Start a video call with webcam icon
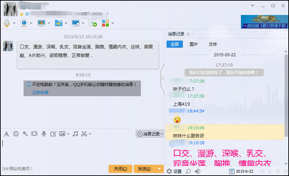 point(24,23)
